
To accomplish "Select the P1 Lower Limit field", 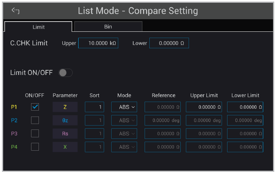I will [x=245, y=107].
